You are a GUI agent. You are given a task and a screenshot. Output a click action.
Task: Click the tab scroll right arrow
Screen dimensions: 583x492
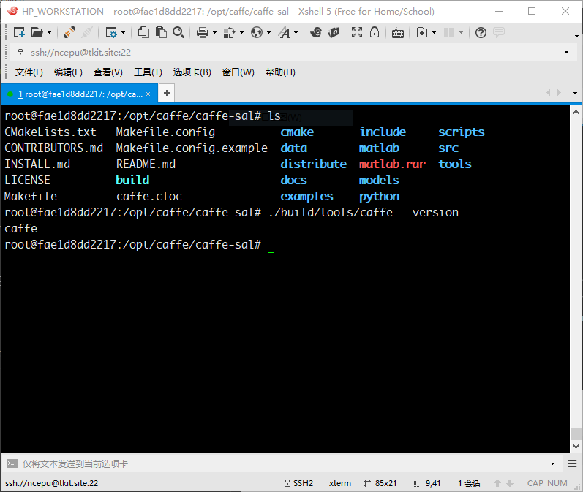click(x=559, y=93)
